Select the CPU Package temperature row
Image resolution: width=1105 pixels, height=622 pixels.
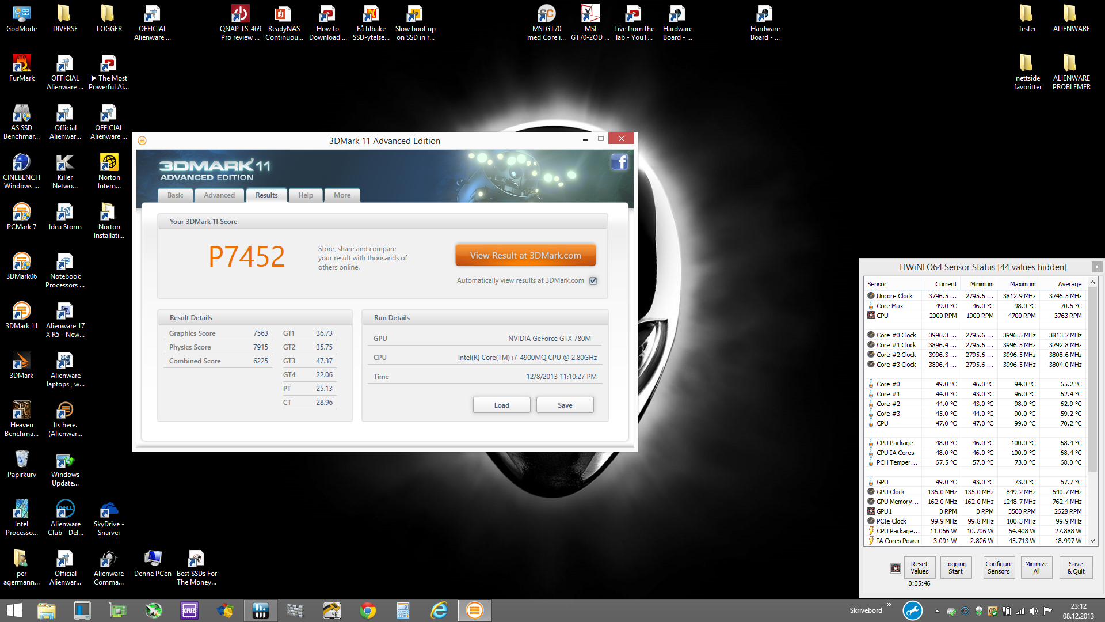click(x=976, y=443)
